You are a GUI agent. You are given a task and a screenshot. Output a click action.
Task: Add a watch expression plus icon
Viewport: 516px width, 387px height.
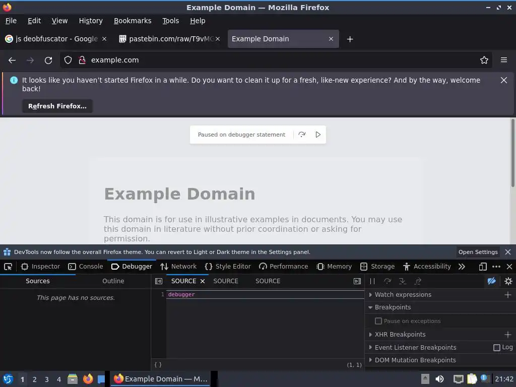point(508,295)
